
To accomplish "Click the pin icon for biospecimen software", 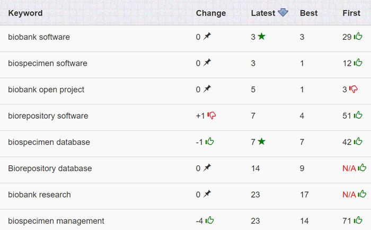I will [207, 63].
